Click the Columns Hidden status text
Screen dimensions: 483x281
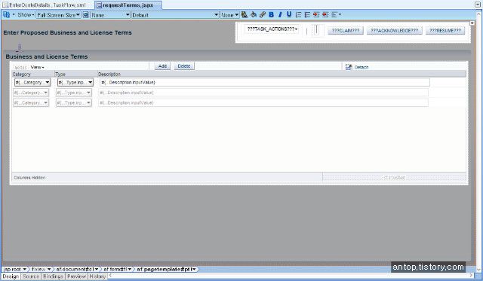[x=29, y=178]
